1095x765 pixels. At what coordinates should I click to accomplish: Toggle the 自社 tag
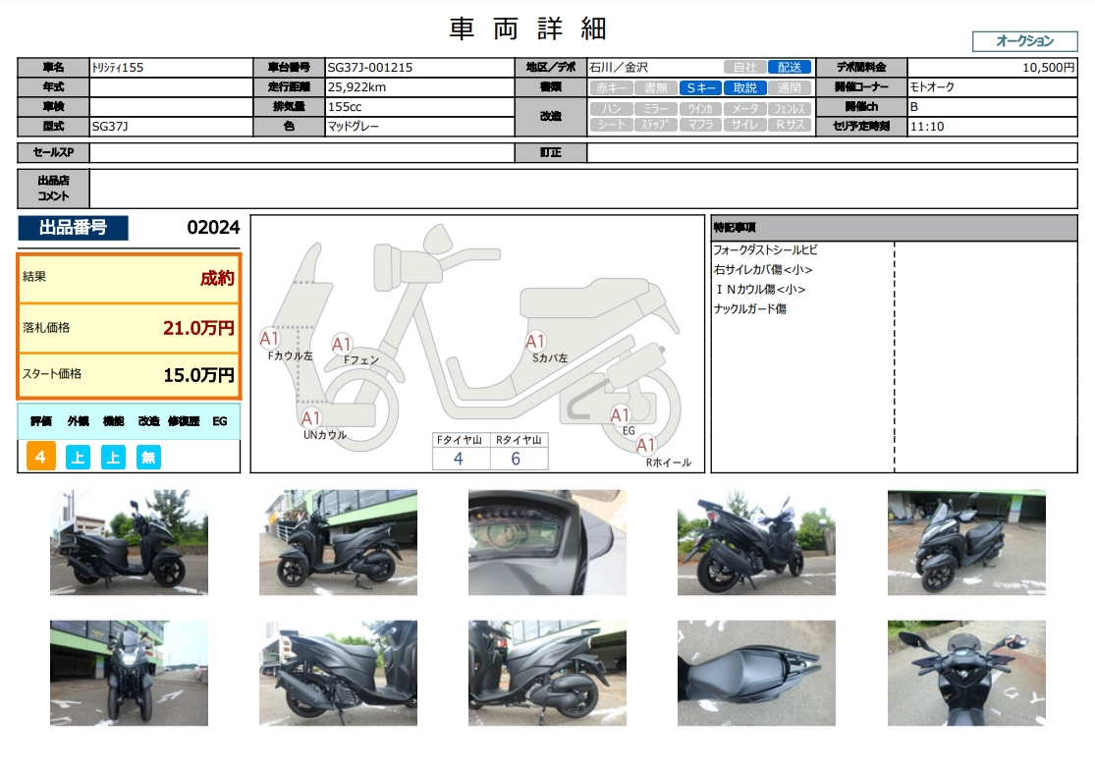click(x=745, y=68)
